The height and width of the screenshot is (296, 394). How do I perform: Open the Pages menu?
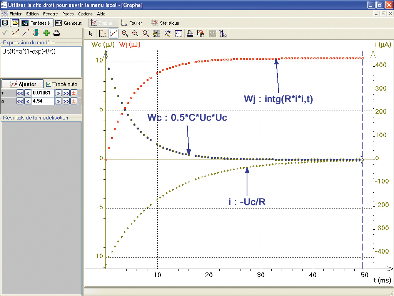(x=68, y=14)
